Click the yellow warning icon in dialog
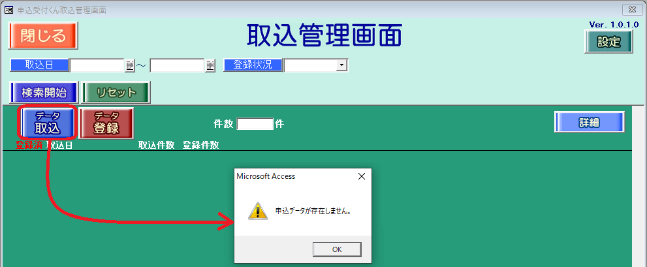Viewport: 647px width, 267px height. click(258, 211)
